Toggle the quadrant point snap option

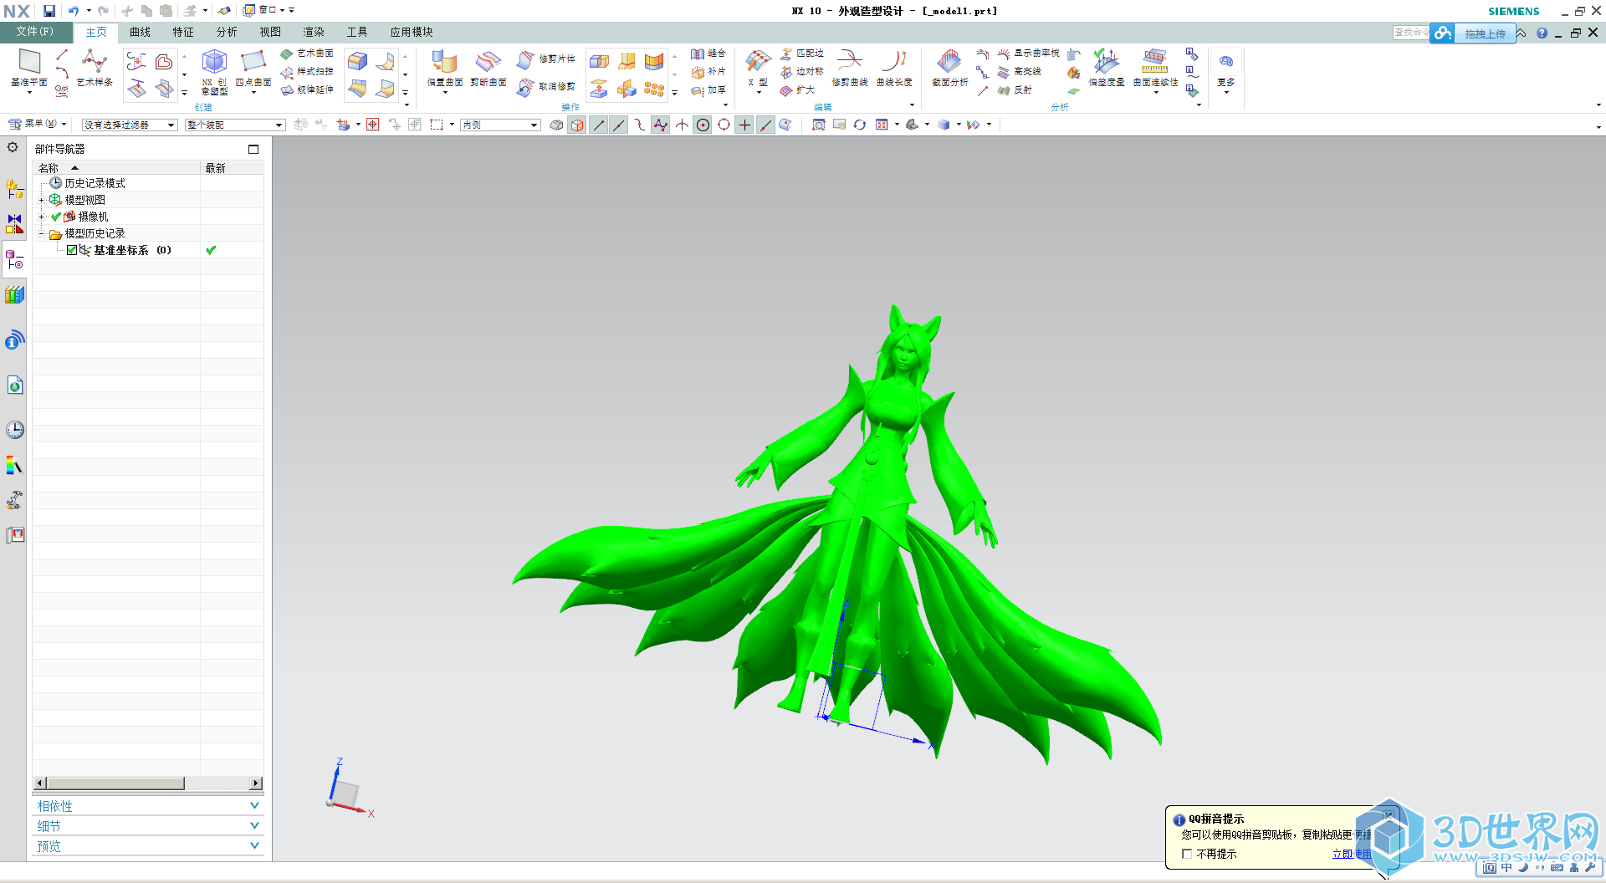[x=724, y=125]
